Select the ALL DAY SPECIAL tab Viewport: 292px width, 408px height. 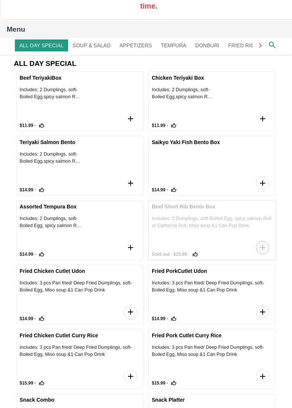41,45
